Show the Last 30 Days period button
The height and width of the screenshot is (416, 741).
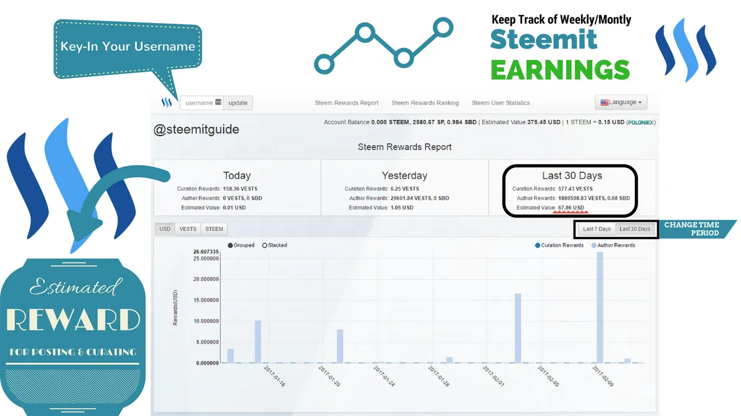coord(635,229)
